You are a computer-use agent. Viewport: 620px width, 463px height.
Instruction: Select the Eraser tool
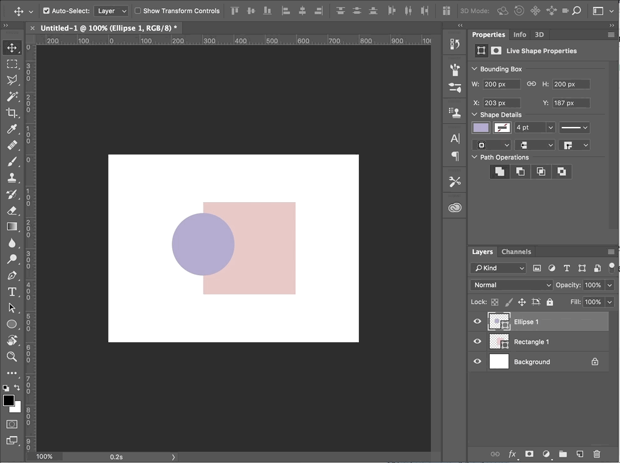point(12,210)
